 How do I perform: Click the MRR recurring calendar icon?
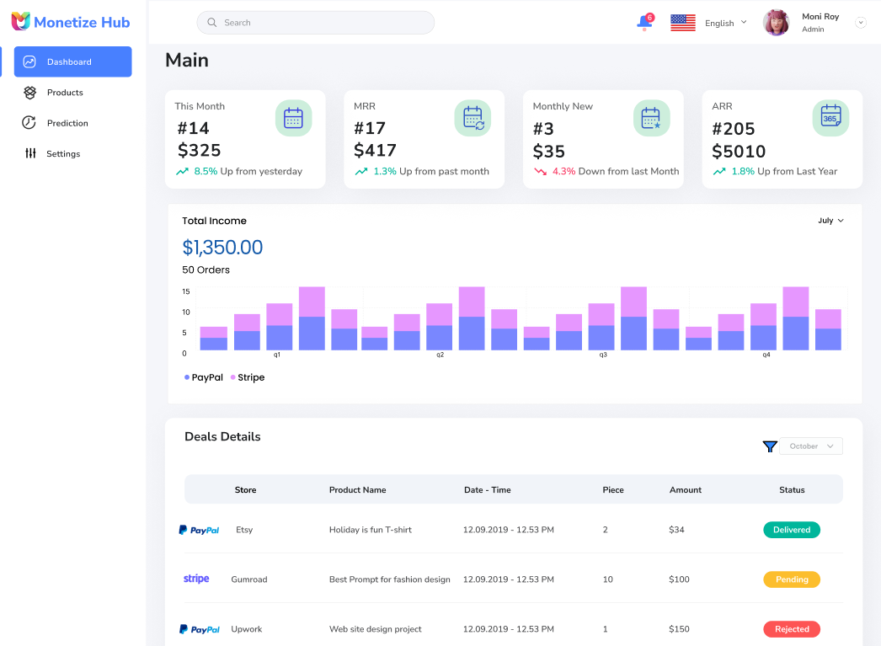pos(473,118)
